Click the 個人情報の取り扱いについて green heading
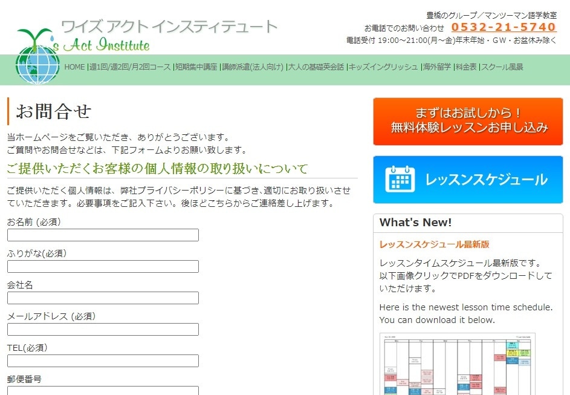The height and width of the screenshot is (395, 570). (157, 168)
